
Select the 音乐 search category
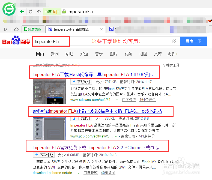pyautogui.click(x=99, y=54)
